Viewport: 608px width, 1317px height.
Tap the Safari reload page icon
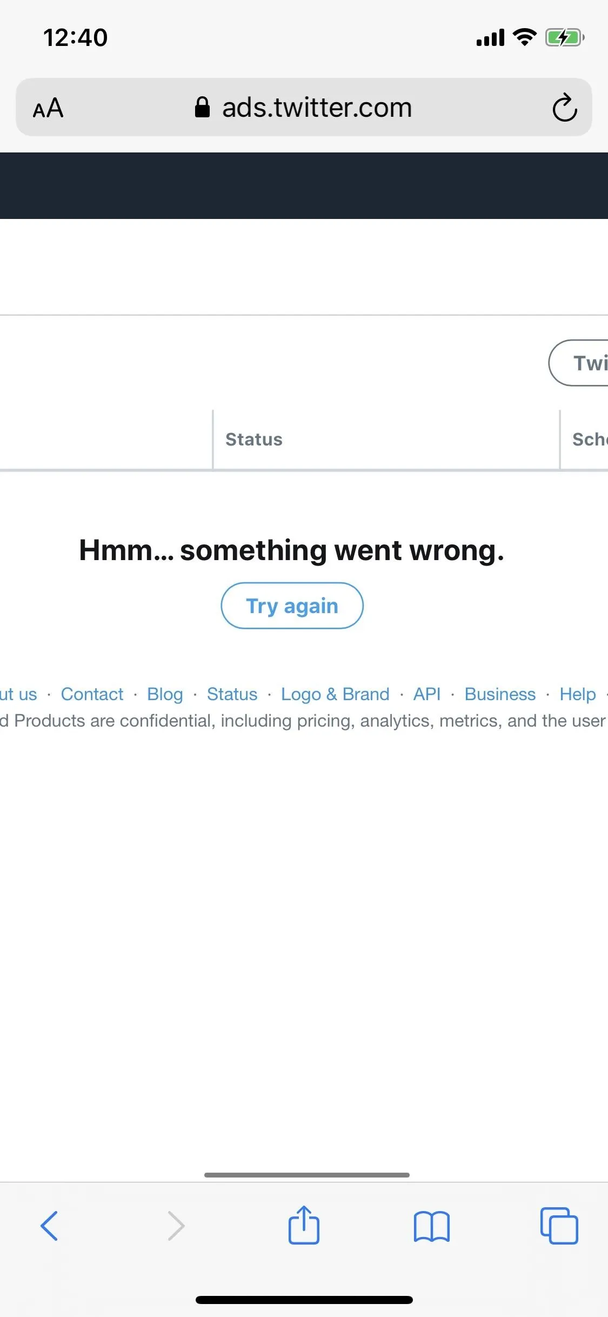565,108
